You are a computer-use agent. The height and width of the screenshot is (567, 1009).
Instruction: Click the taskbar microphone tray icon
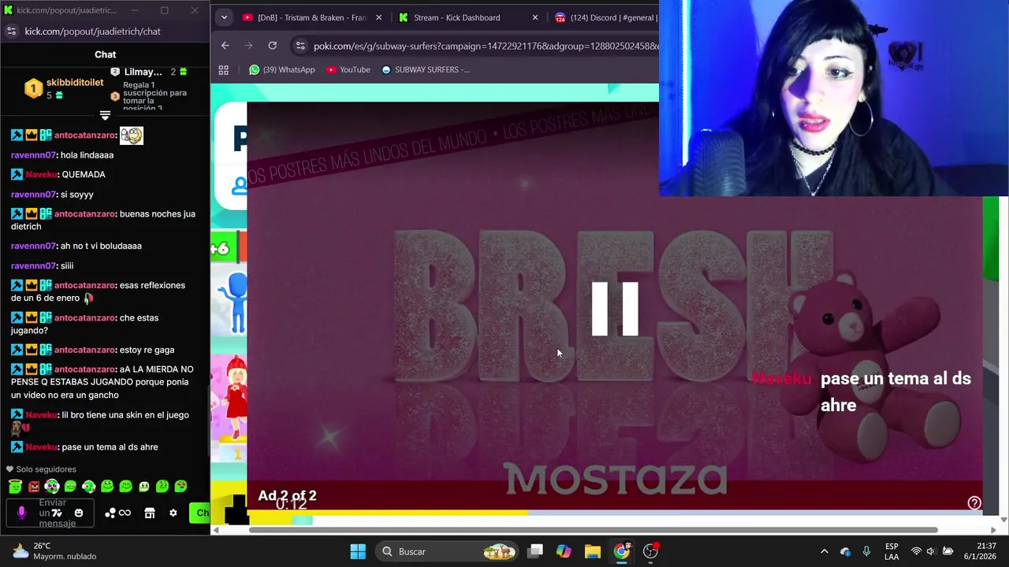[x=866, y=551]
